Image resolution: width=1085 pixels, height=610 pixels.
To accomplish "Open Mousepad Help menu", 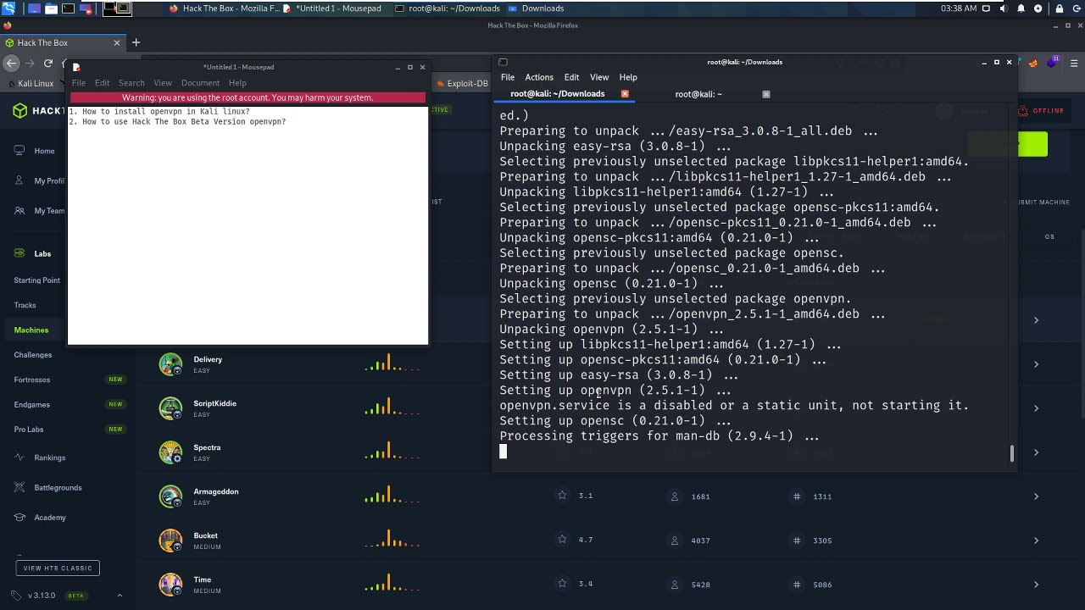I will [237, 83].
